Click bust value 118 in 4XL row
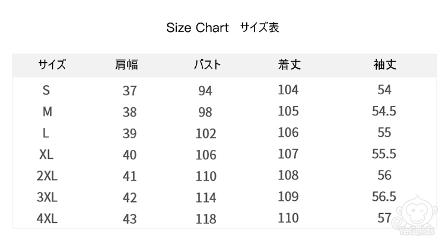The image size is (445, 247). [206, 219]
